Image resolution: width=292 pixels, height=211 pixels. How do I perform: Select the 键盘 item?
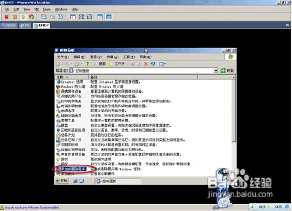click(x=62, y=125)
